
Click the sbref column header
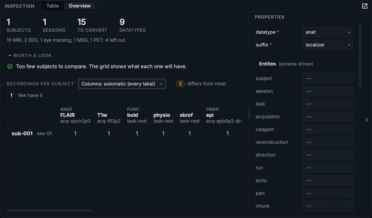coord(190,118)
